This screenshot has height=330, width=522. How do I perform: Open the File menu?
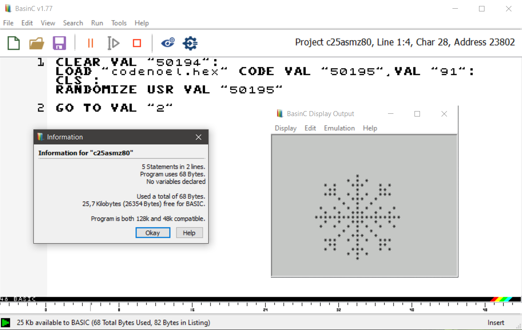coord(8,23)
